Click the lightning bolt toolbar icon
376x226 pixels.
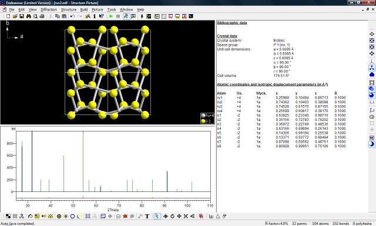click(x=142, y=16)
